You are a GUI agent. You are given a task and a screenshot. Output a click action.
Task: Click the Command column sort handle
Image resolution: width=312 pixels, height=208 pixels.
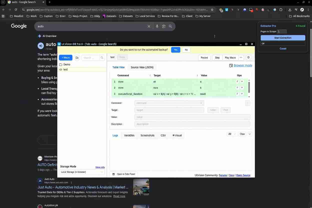click(150, 75)
